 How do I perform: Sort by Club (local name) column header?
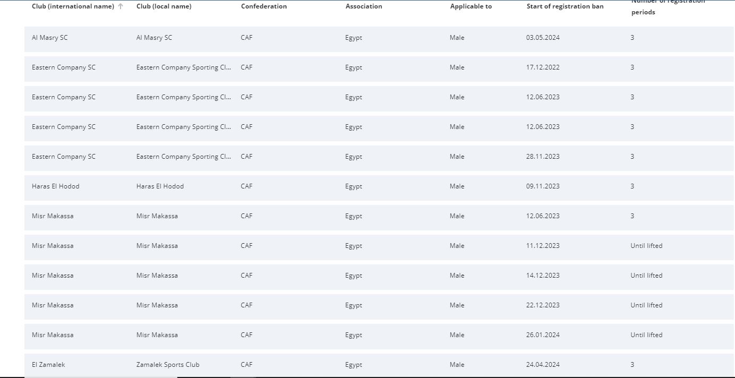pyautogui.click(x=164, y=6)
